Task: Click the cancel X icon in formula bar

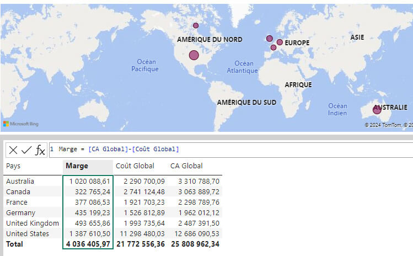Action: 13,150
